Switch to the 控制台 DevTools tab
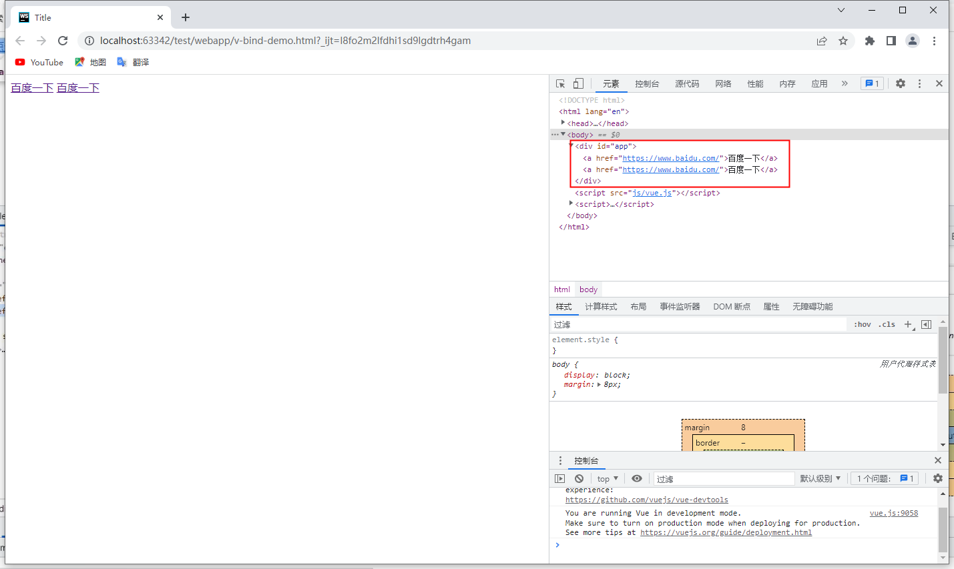This screenshot has height=569, width=954. coord(647,83)
